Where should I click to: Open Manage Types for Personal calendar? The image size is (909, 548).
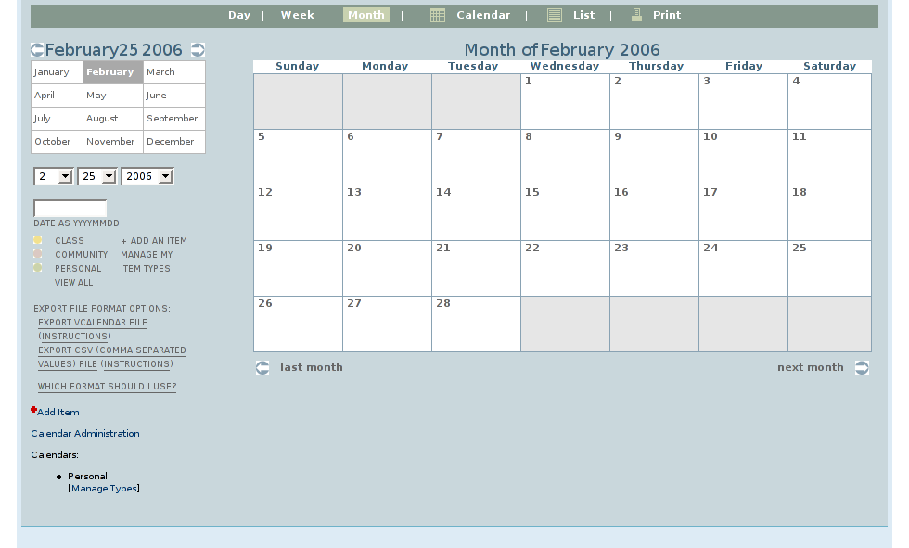(104, 489)
